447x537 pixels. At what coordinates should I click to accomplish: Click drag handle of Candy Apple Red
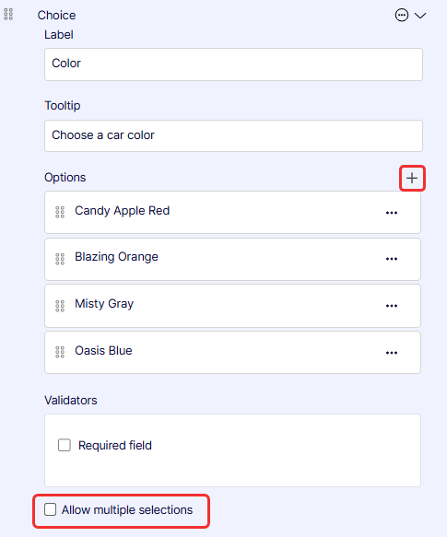pos(60,212)
